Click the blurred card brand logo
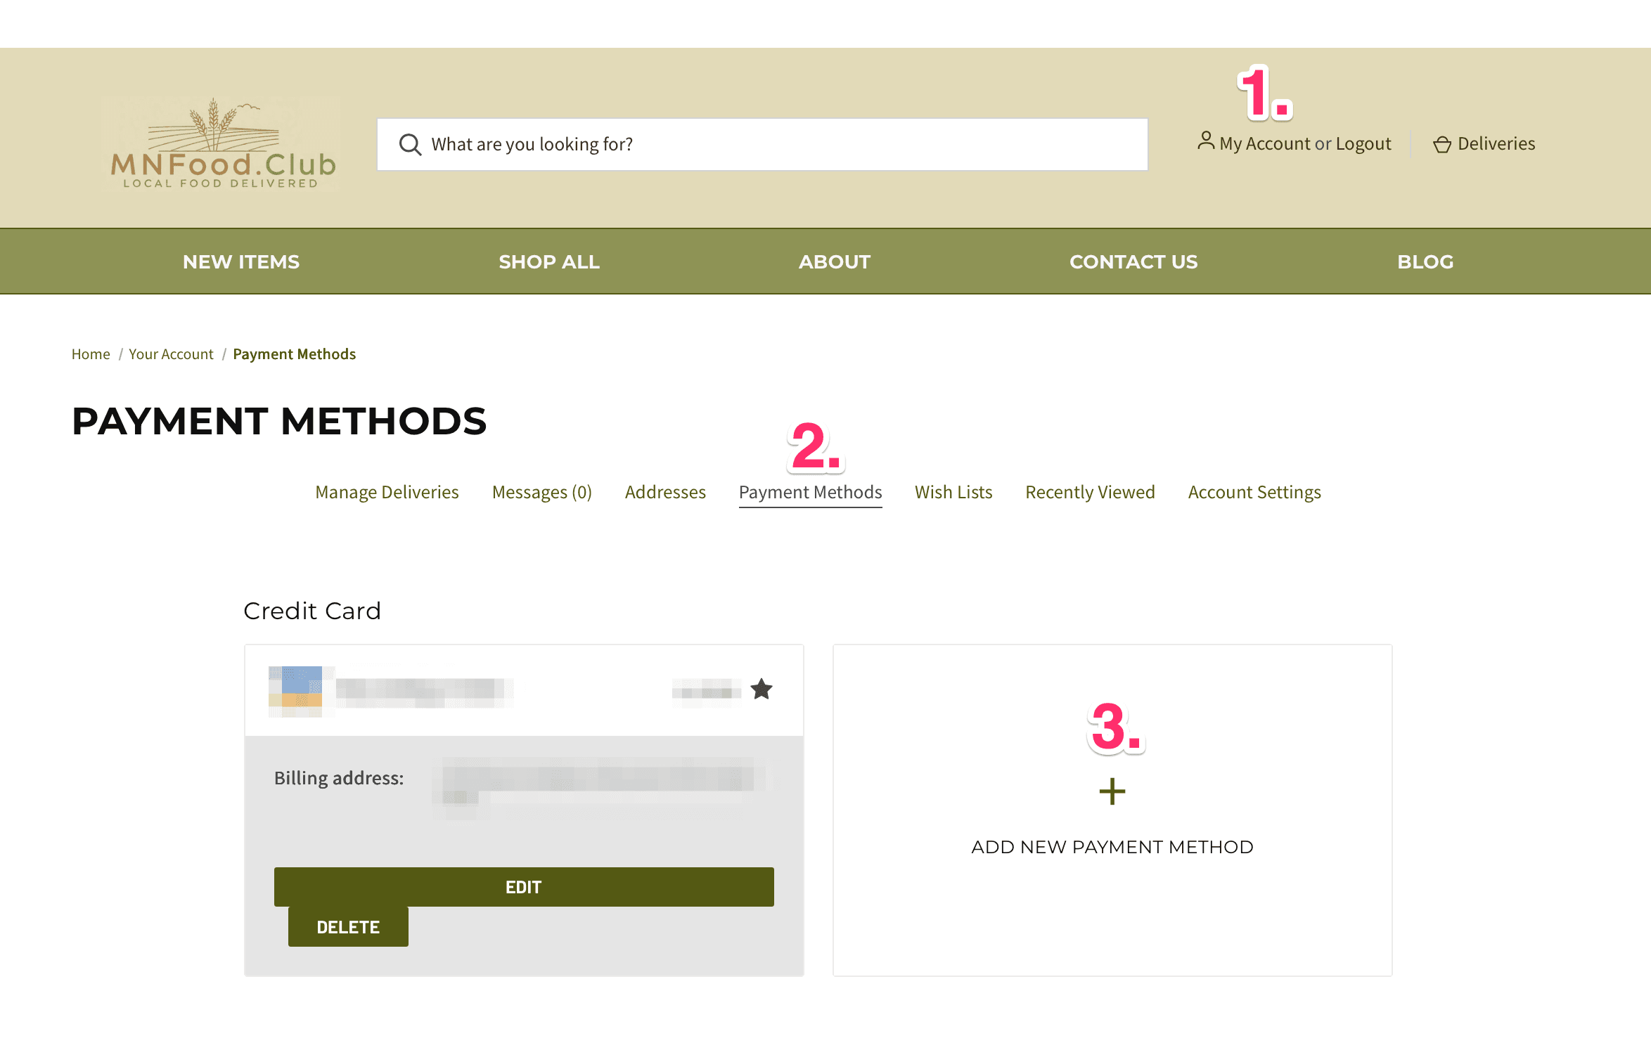Viewport: 1651px width, 1043px height. (x=295, y=690)
